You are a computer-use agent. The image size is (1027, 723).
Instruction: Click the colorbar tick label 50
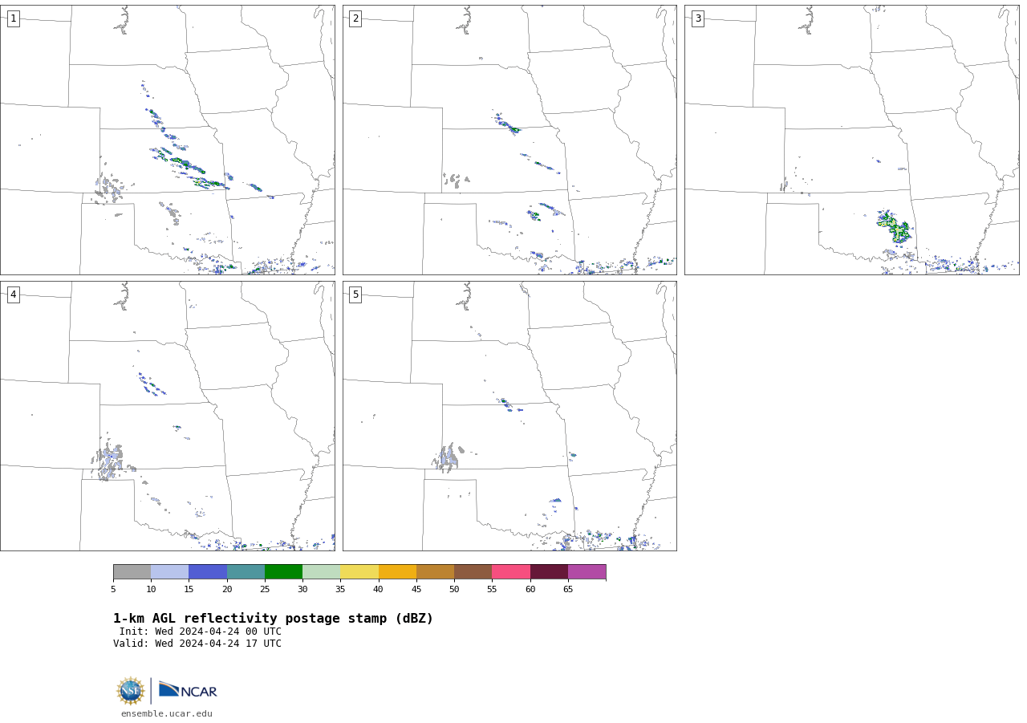tap(454, 590)
